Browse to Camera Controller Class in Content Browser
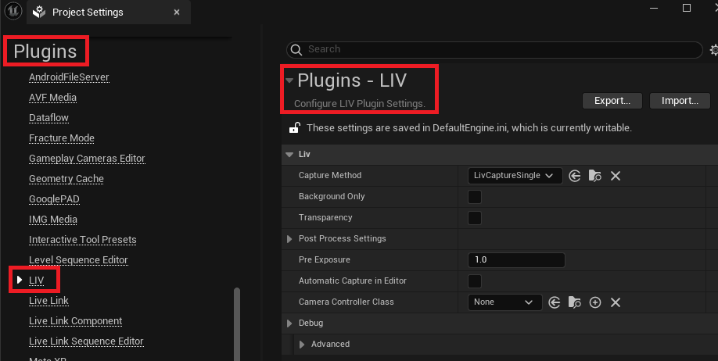The height and width of the screenshot is (361, 718). (575, 302)
